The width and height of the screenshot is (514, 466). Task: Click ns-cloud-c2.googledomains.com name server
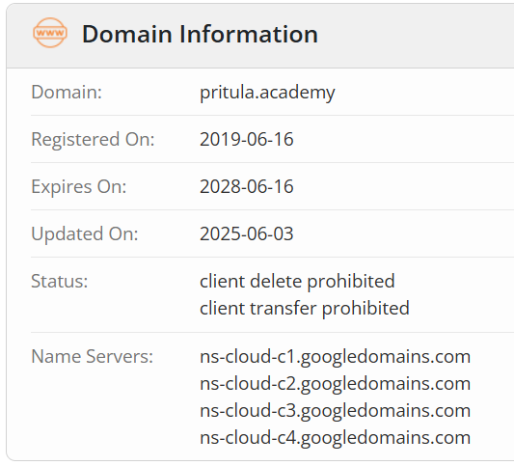pyautogui.click(x=335, y=384)
